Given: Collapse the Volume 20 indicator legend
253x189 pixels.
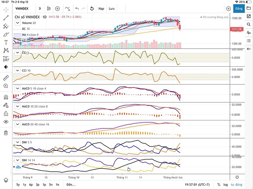Looking at the screenshot, I should [17, 23].
